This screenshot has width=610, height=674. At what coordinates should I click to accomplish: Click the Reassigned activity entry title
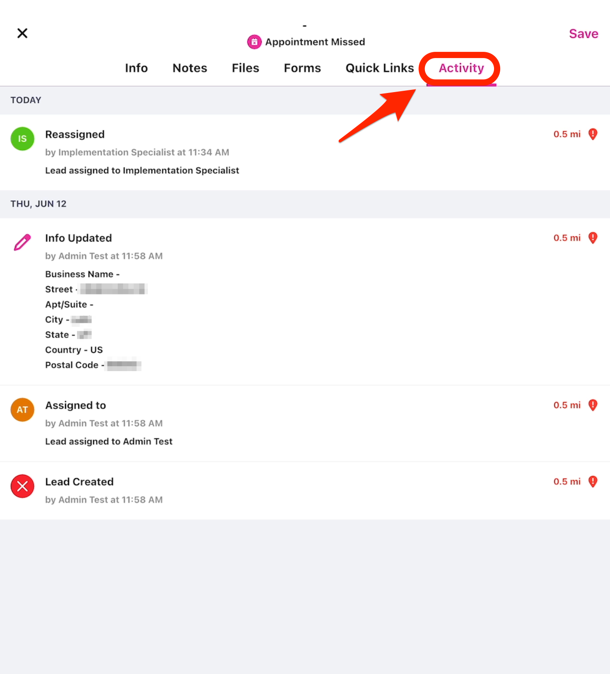75,135
